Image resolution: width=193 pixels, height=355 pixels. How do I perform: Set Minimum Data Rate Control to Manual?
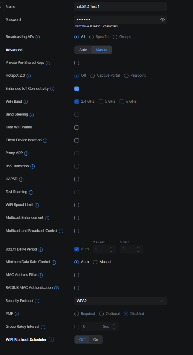(95, 262)
